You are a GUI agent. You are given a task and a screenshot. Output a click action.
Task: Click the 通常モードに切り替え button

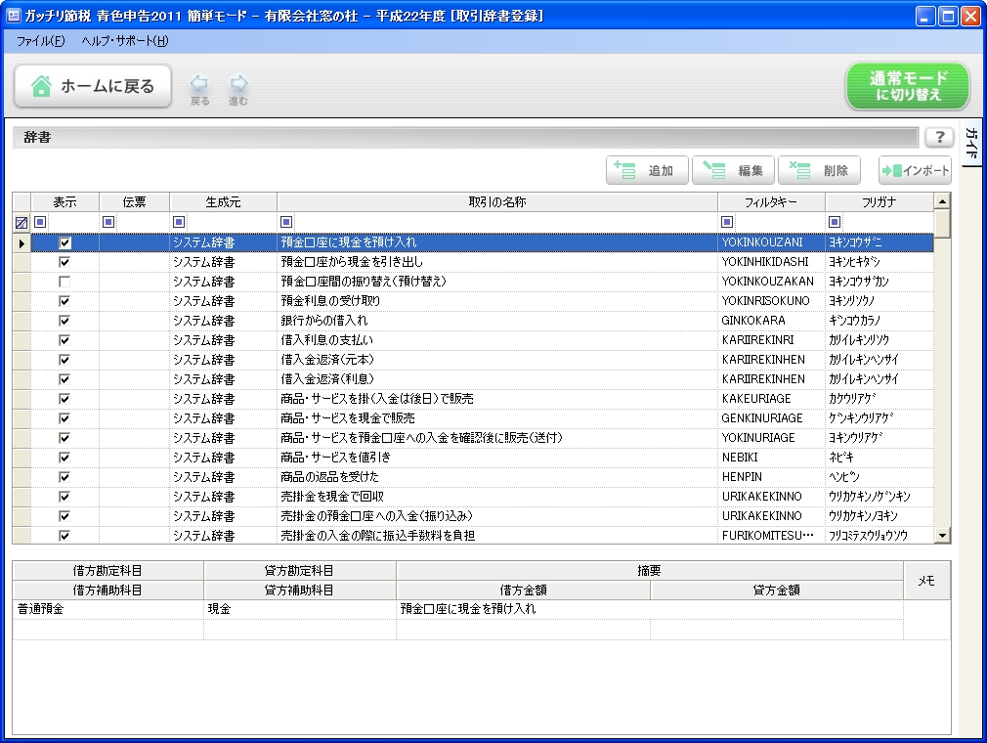907,86
